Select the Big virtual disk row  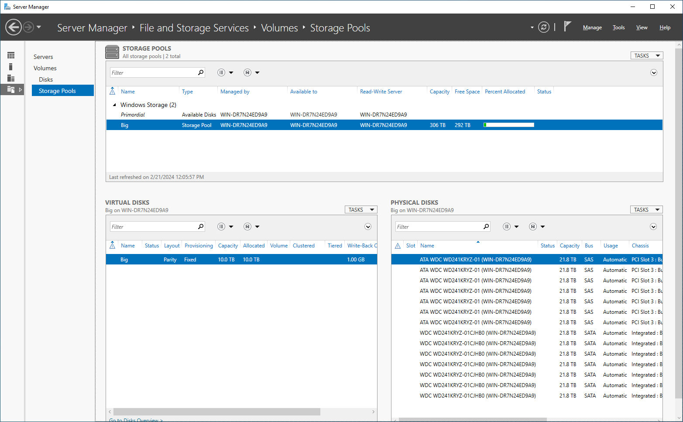(x=241, y=259)
